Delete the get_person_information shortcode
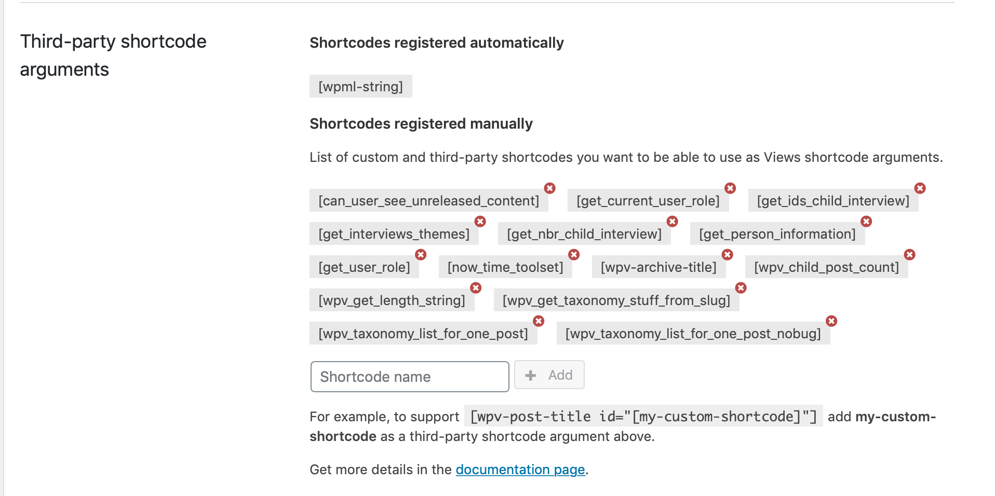 [866, 222]
